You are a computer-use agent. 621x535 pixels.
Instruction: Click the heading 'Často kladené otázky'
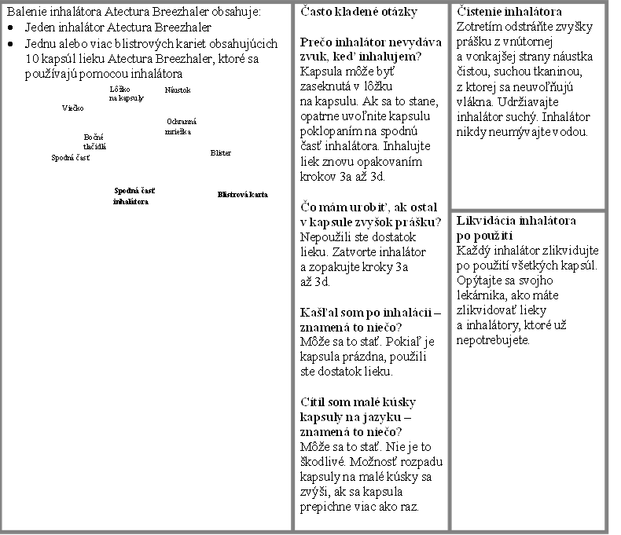(358, 12)
